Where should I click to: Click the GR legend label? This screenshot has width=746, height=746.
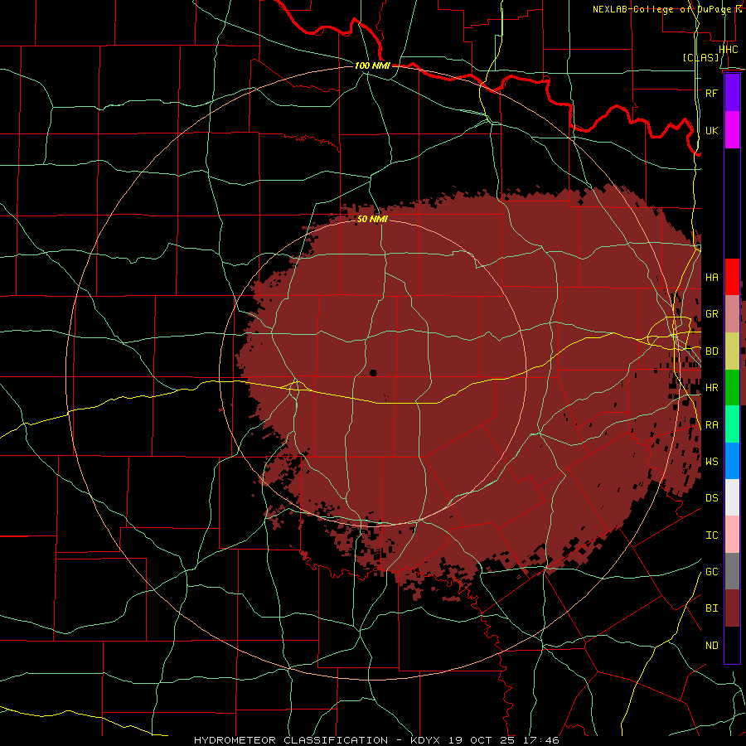(x=712, y=314)
